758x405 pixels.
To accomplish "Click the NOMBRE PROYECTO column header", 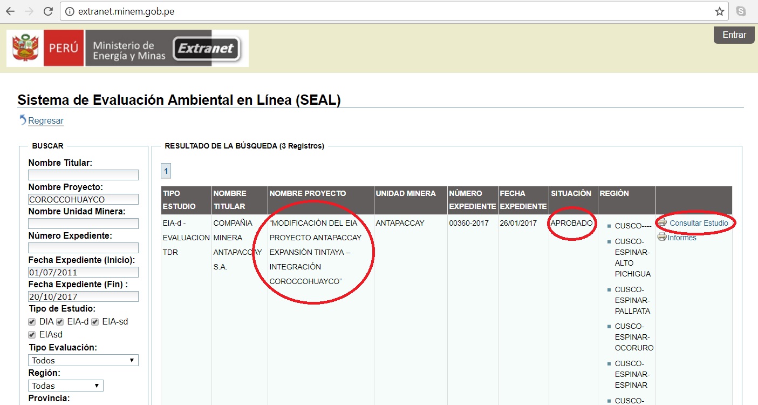I will tap(321, 200).
